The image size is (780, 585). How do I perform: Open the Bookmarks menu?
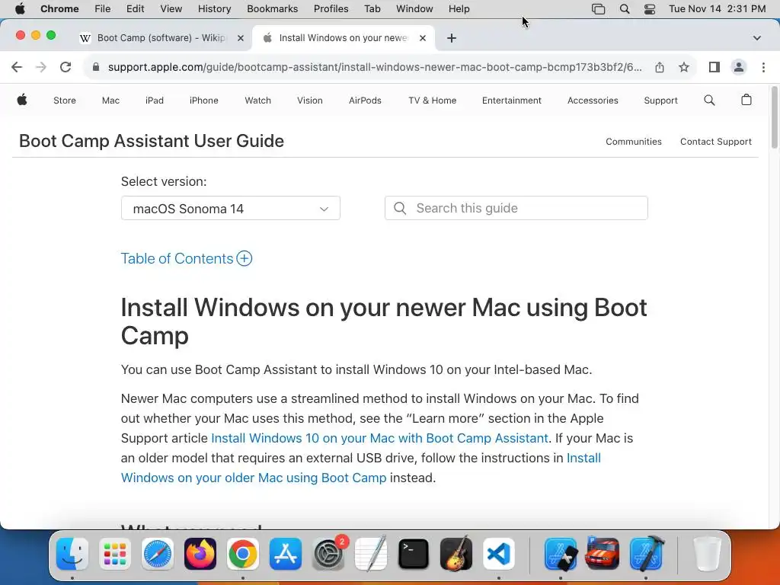click(272, 9)
